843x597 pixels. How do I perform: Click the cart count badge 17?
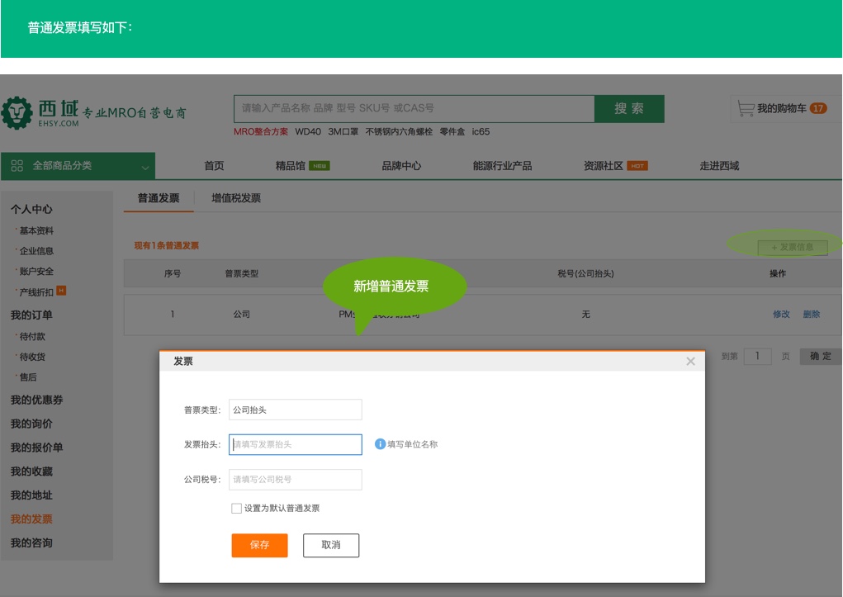817,109
